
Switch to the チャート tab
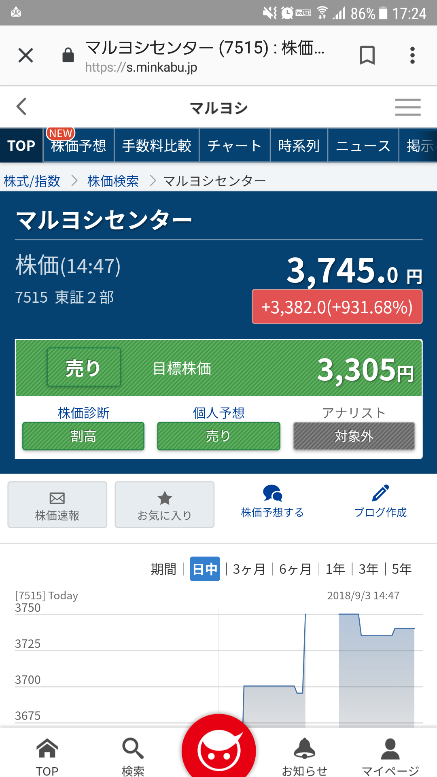point(234,146)
